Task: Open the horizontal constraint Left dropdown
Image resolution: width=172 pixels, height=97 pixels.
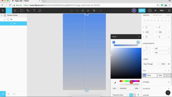Action: pos(162,48)
